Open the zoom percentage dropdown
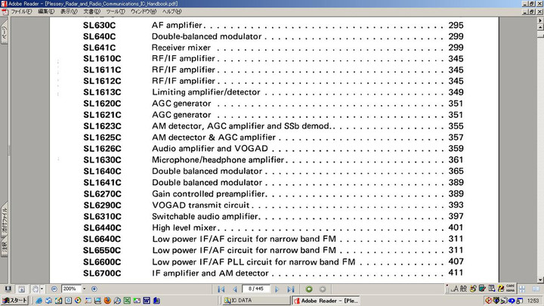 (85, 289)
